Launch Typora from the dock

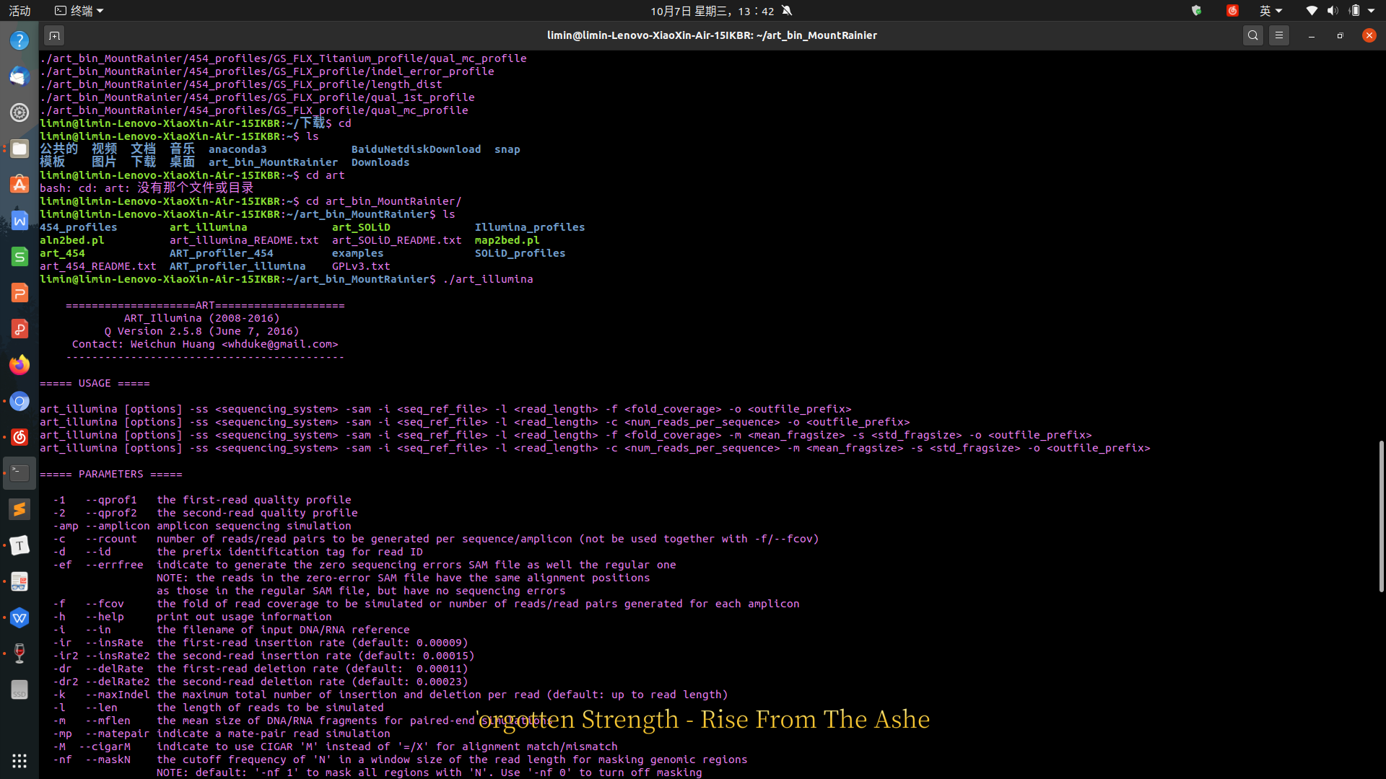click(x=19, y=545)
